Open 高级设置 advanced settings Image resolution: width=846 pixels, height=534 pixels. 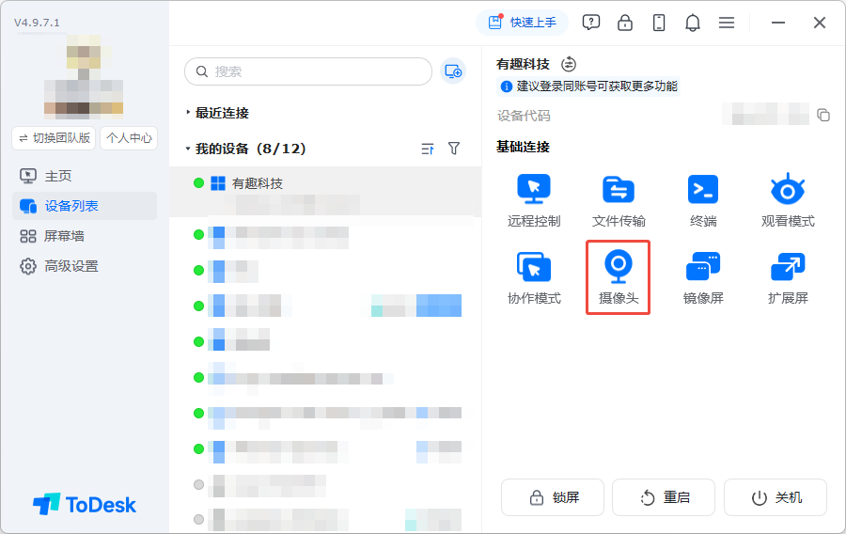point(85,266)
